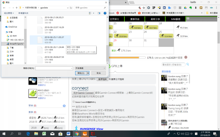
Task: Click the 選擇檔案 upload button
Action: click(x=102, y=79)
